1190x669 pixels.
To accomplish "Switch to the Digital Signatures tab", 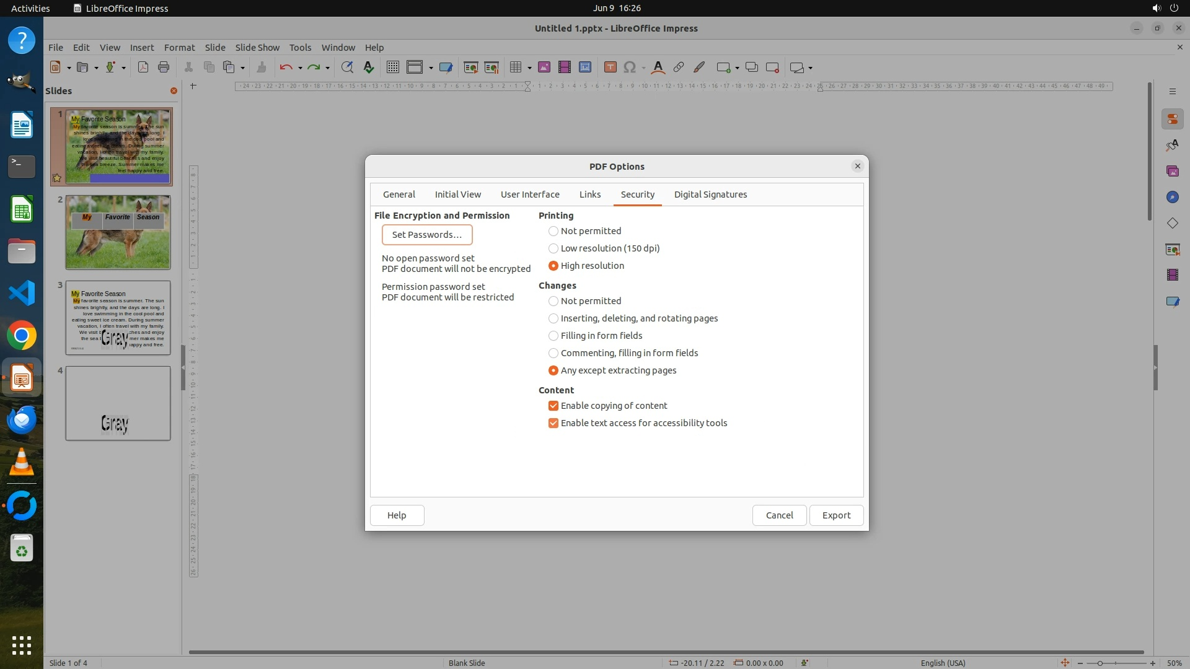I will click(710, 195).
